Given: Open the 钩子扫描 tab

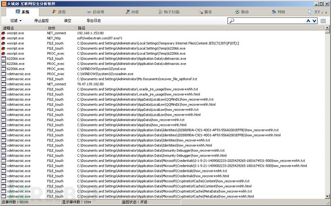Looking at the screenshot, I should pyautogui.click(x=169, y=12).
